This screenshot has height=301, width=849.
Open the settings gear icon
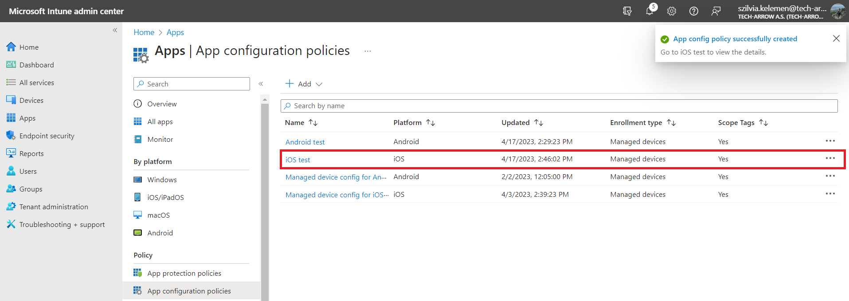pos(672,11)
